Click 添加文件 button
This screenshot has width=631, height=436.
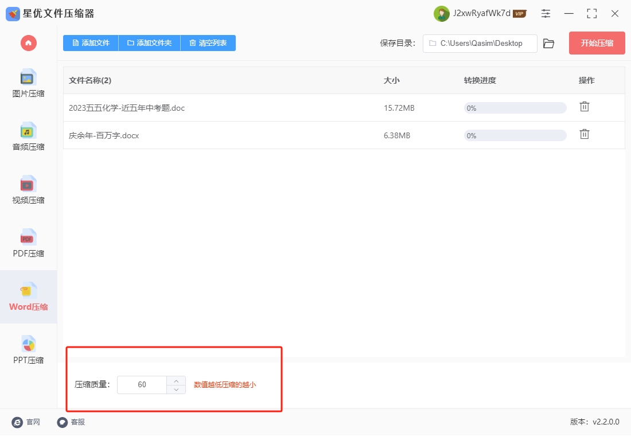[x=91, y=43]
